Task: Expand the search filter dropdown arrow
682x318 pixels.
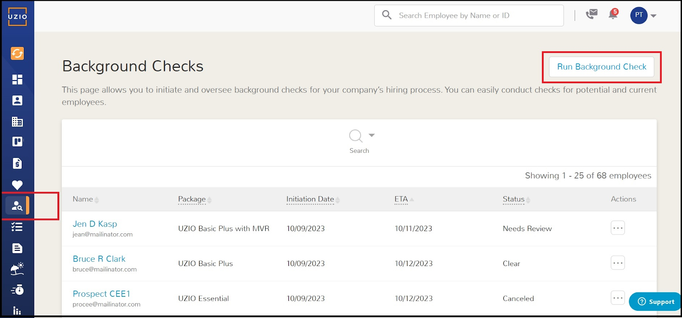Action: point(372,135)
